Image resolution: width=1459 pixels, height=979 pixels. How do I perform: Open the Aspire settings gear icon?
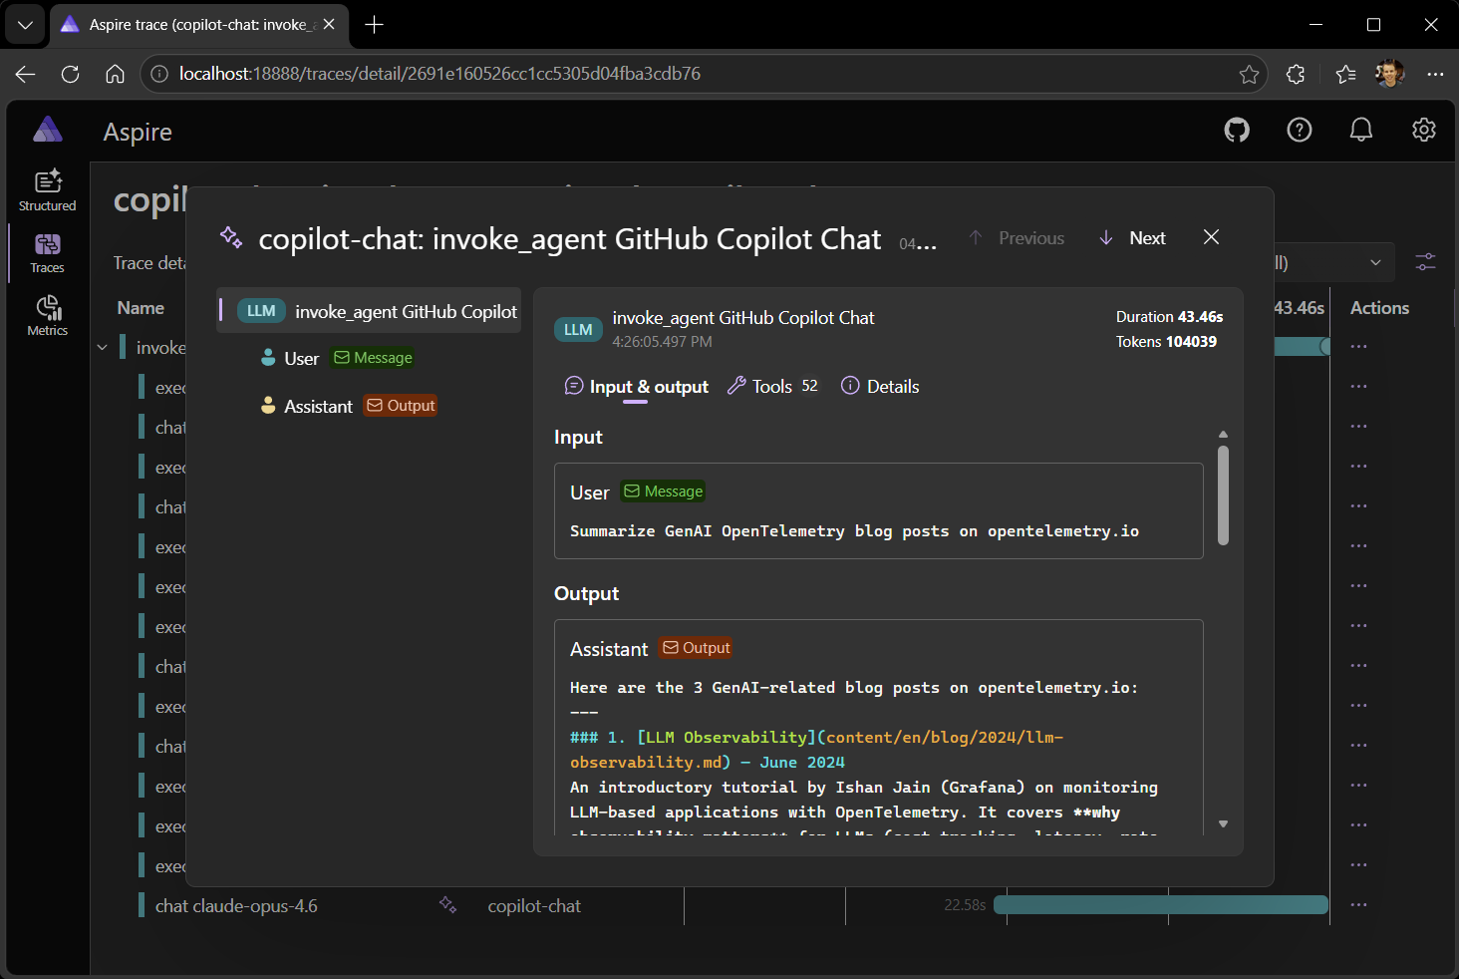pos(1424,130)
